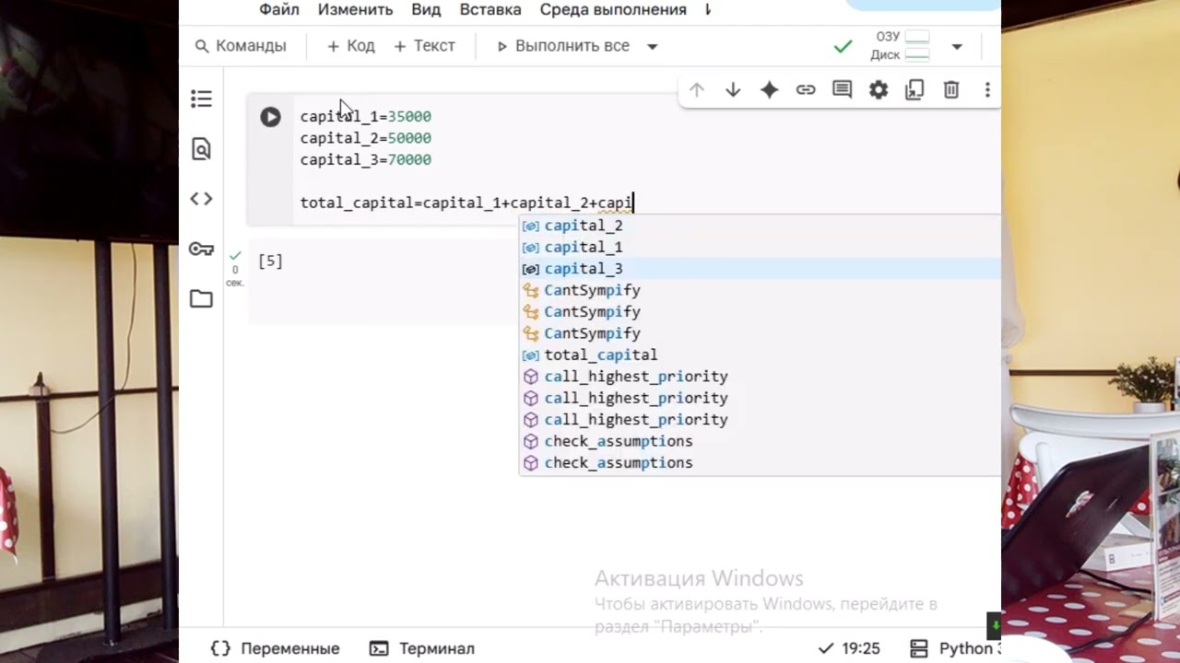
Task: Copy link to cell icon
Action: [806, 89]
